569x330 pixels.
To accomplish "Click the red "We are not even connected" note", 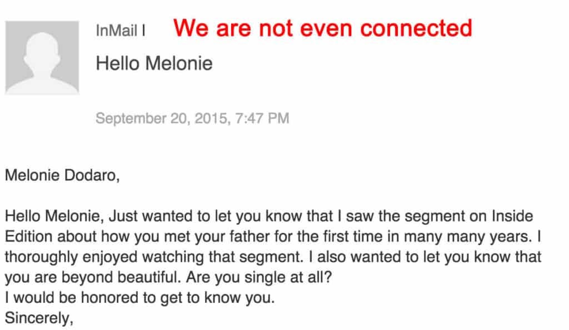I will 323,28.
